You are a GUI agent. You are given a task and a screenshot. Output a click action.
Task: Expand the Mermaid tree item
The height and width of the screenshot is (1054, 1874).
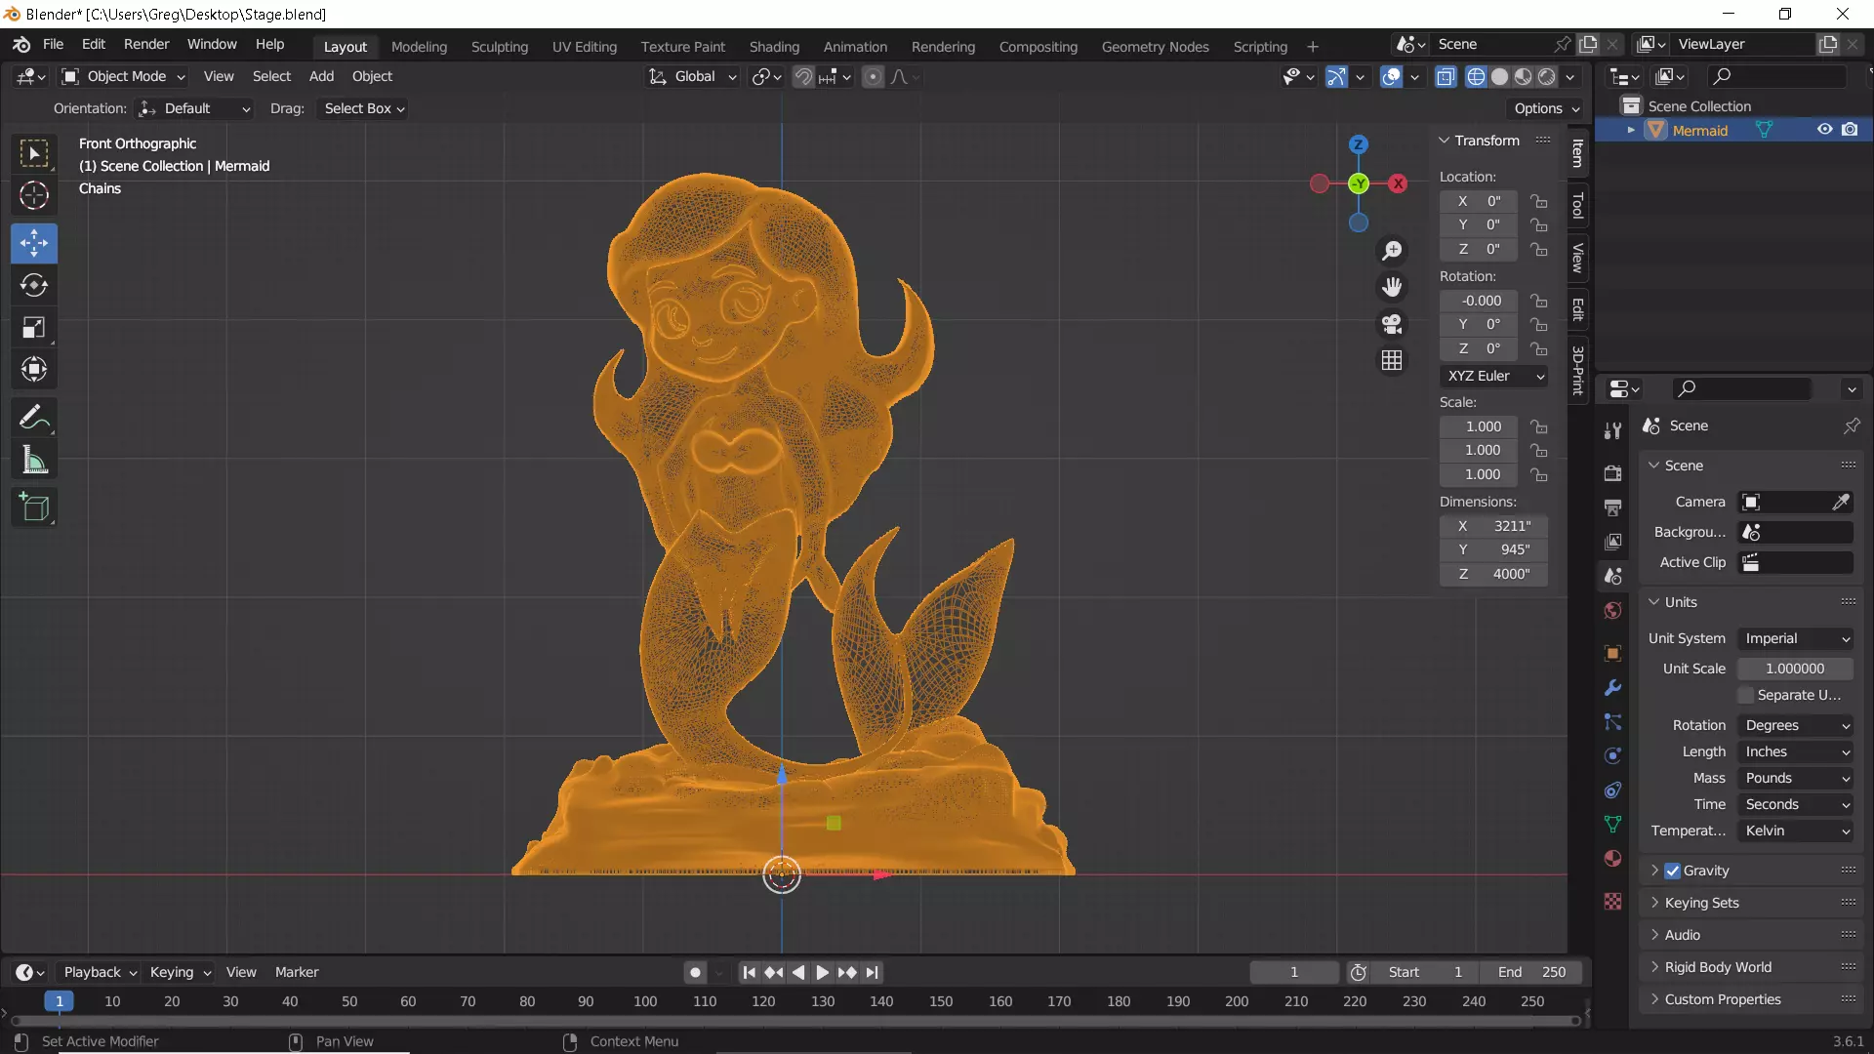tap(1630, 130)
